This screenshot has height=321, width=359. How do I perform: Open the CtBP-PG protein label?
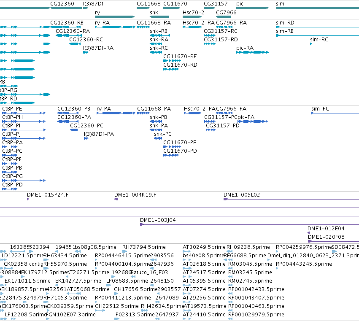tap(12, 176)
